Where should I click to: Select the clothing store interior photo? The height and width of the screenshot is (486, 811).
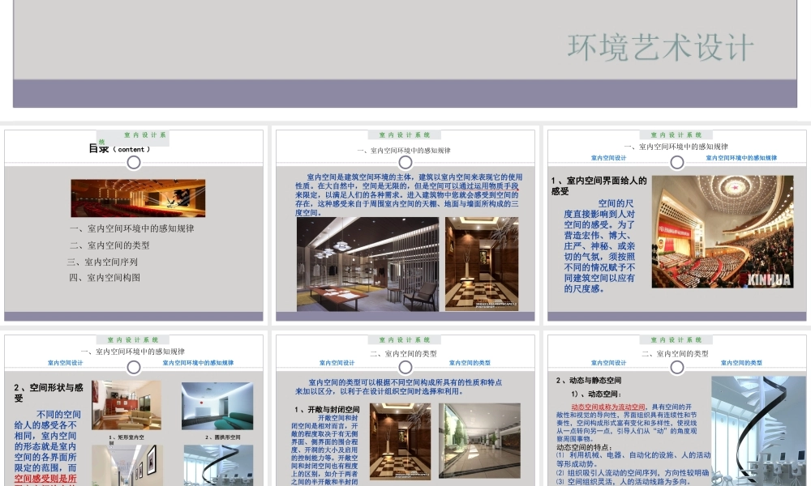tap(367, 264)
